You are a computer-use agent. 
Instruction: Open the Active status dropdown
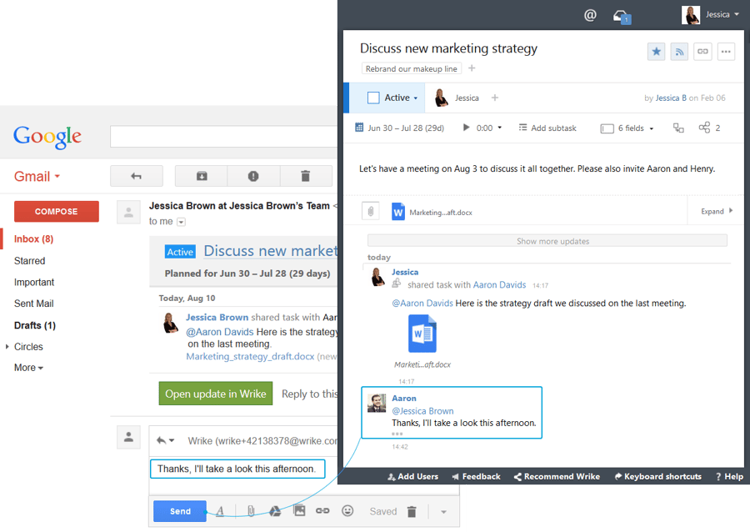tap(402, 98)
